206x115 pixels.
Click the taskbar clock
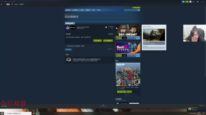(199, 113)
